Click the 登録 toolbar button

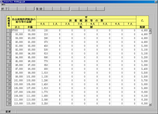click(40, 9)
